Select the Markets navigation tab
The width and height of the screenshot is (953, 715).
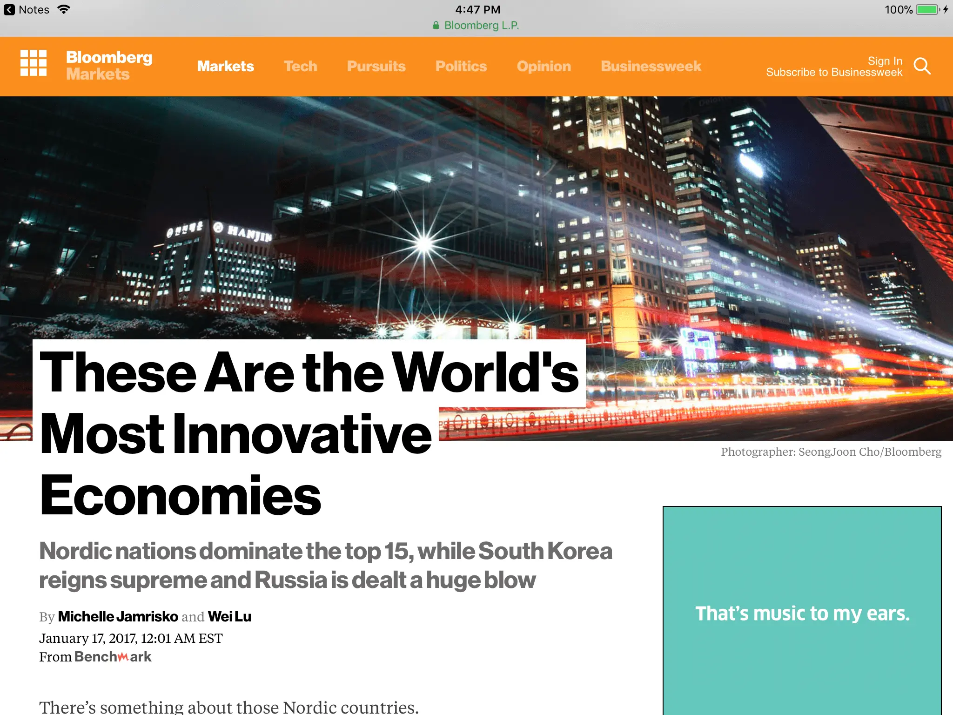226,66
